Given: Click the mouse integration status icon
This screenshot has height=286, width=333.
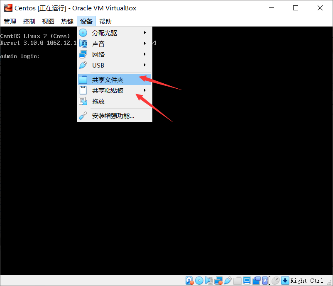Looking at the screenshot, I should point(276,281).
